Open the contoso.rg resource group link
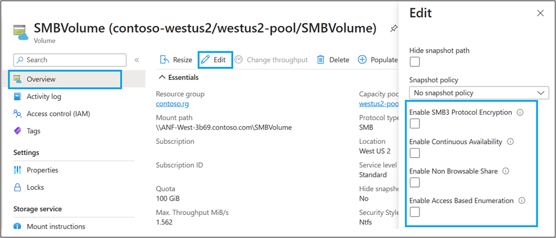Screen dimensions: 556x238 tap(172, 104)
